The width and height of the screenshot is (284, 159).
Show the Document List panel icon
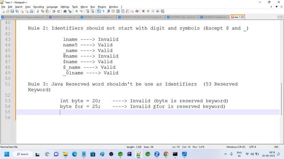[x=122, y=11]
